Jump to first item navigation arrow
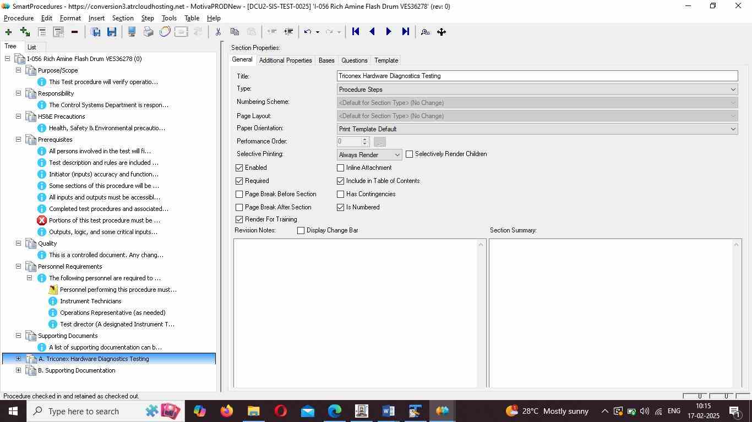The image size is (752, 422). coord(356,32)
